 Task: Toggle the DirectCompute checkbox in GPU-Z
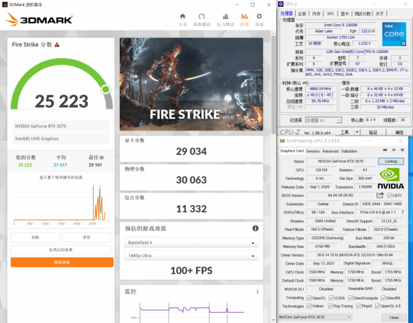[350, 298]
